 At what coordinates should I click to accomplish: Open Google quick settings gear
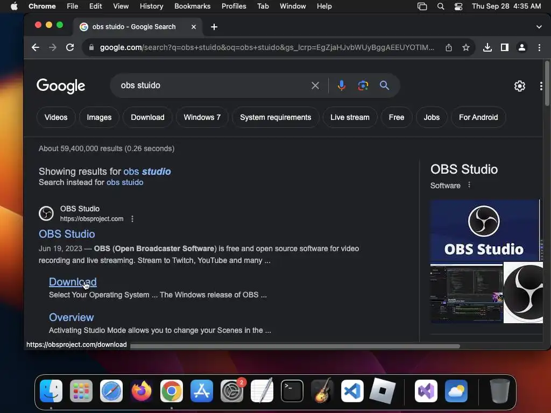(520, 86)
